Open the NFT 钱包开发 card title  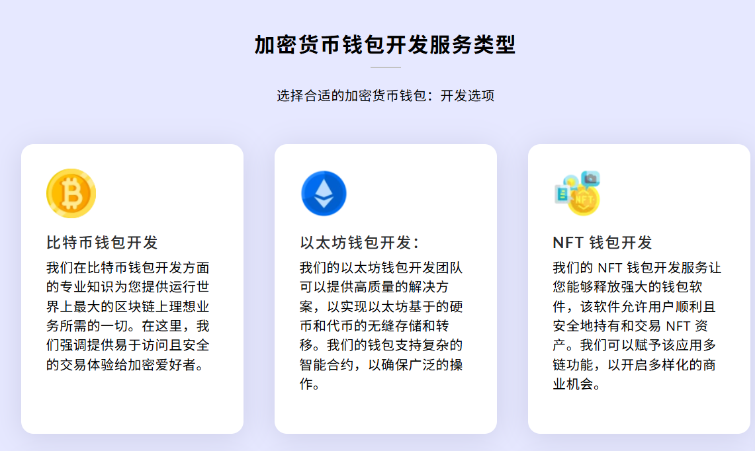click(x=602, y=243)
